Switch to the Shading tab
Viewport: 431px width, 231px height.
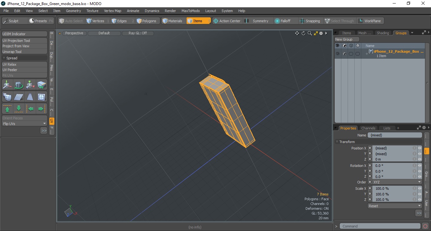coord(383,33)
